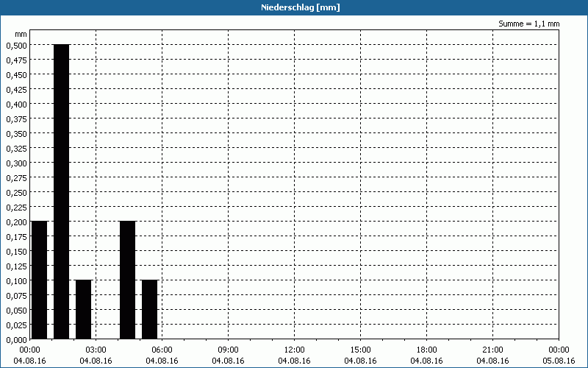Click the "15:00" x-axis time label

coord(360,350)
